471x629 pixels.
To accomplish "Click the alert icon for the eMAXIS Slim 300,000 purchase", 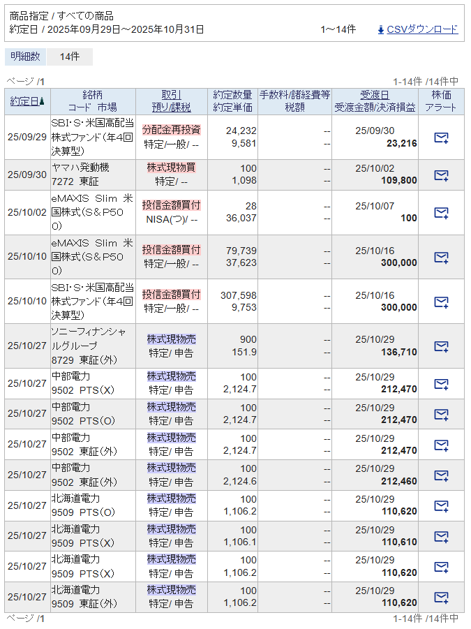I will (x=441, y=257).
